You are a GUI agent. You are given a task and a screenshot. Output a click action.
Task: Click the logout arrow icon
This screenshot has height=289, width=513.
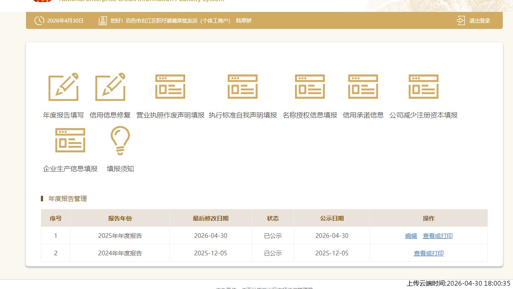point(461,20)
